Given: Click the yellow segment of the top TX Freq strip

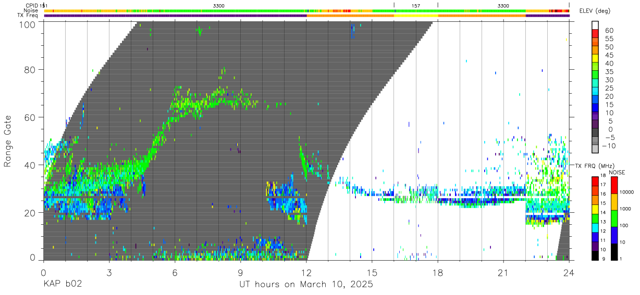Looking at the screenshot, I should pyautogui.click(x=416, y=16).
